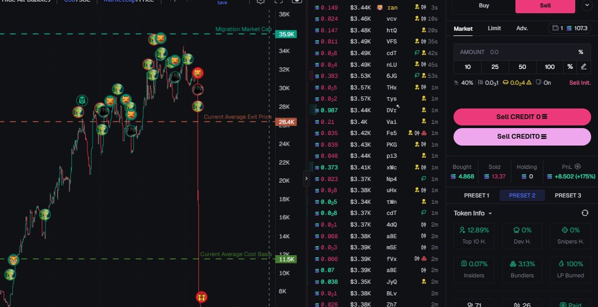Click the pencil icon to edit sell presets
The image size is (598, 307).
(x=584, y=67)
